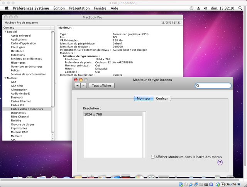Viewport: 247px width, 187px height.
Task: Select Historiques in sidebar
Action: coord(18,63)
